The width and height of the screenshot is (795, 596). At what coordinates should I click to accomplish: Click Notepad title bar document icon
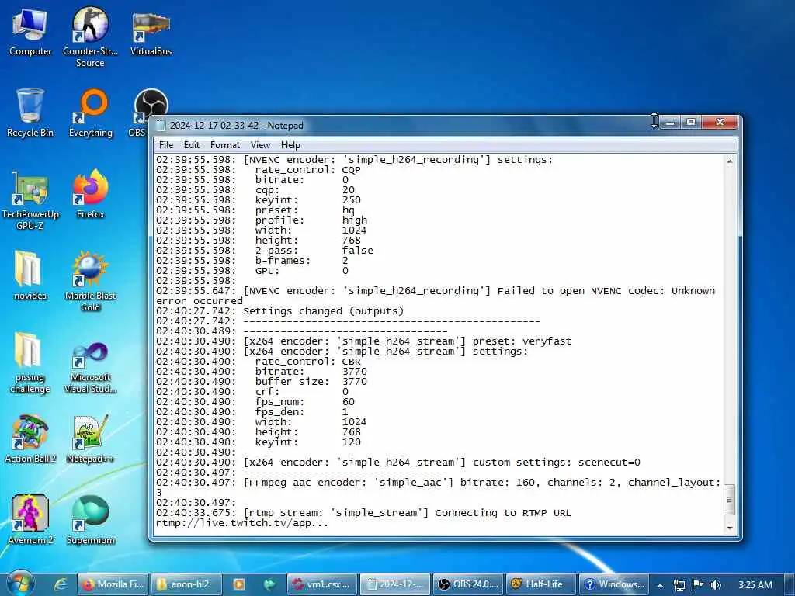[x=160, y=125]
